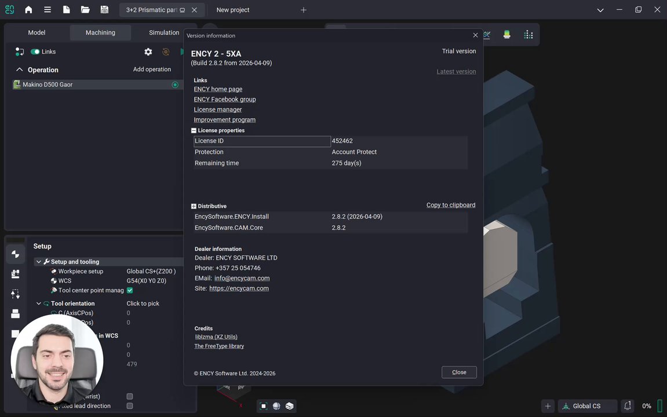Switch to the Machining tab
The width and height of the screenshot is (667, 417).
click(100, 32)
